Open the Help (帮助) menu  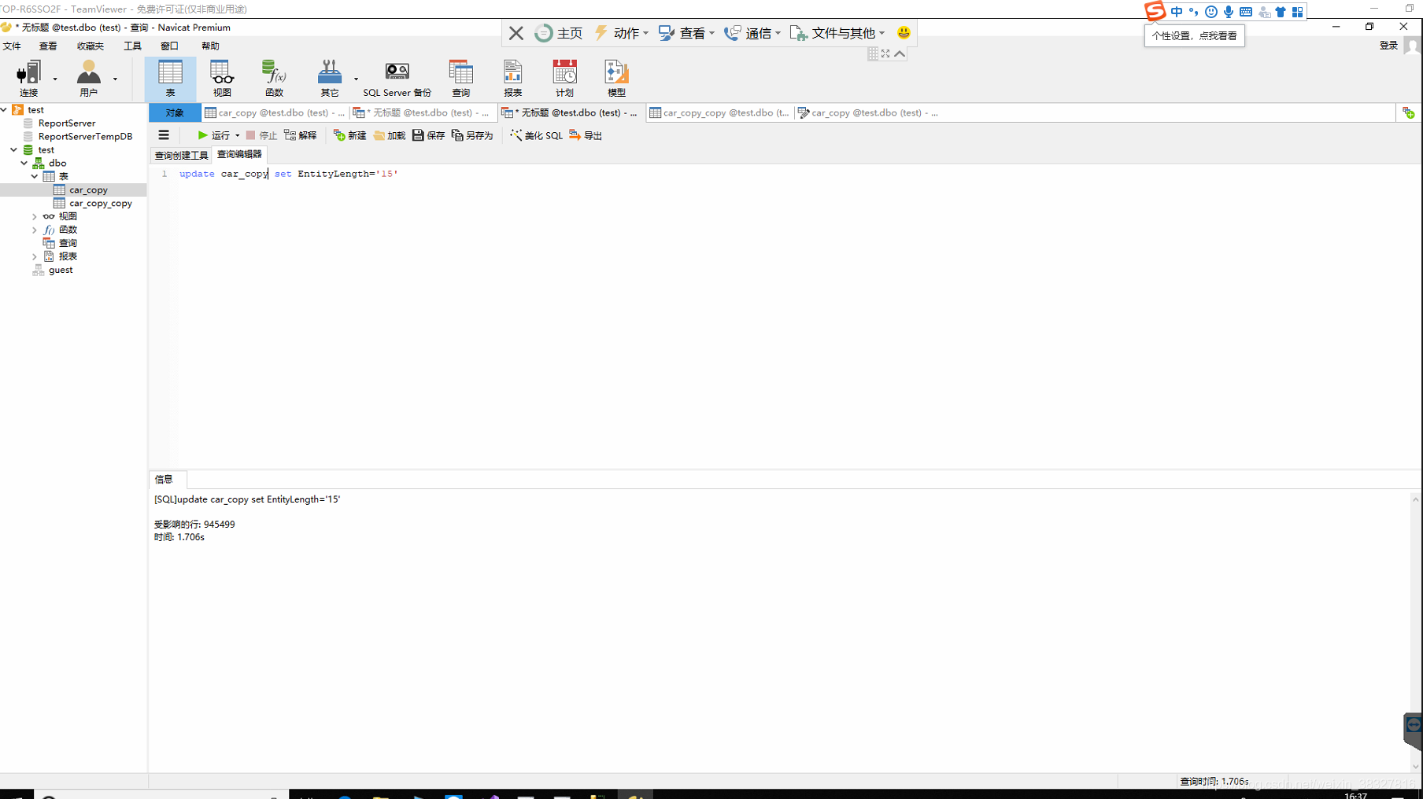pyautogui.click(x=210, y=46)
